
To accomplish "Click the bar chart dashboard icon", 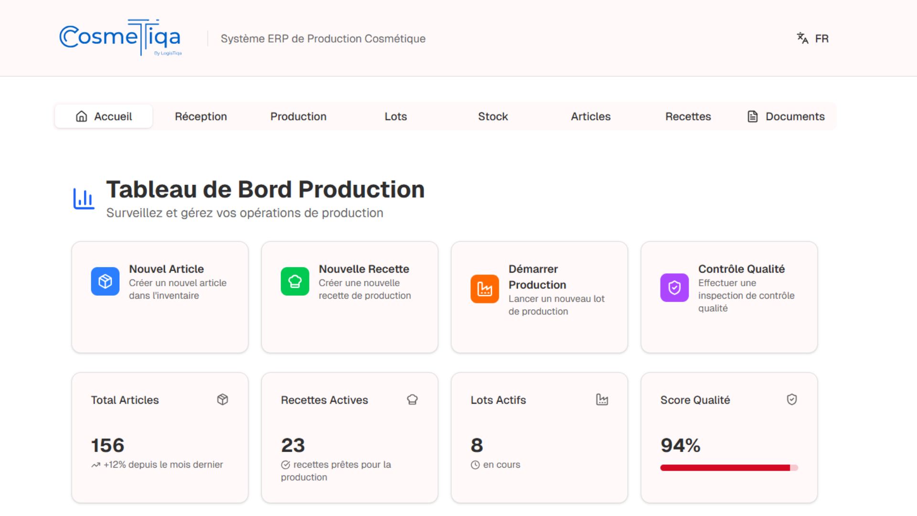I will (84, 199).
